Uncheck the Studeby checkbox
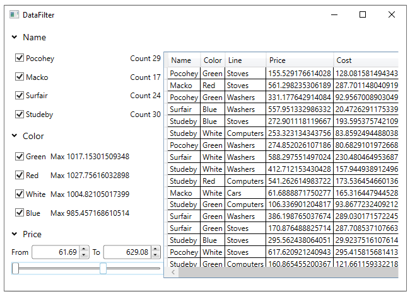Image resolution: width=410 pixels, height=297 pixels. [20, 115]
